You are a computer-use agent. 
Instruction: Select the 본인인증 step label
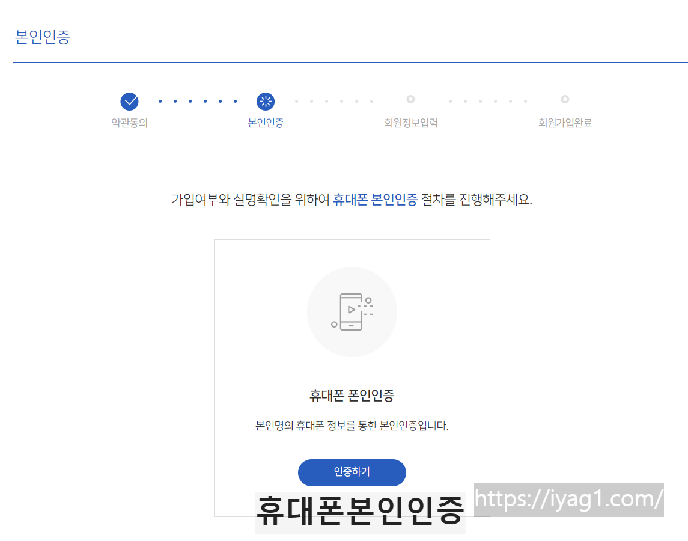pyautogui.click(x=265, y=123)
